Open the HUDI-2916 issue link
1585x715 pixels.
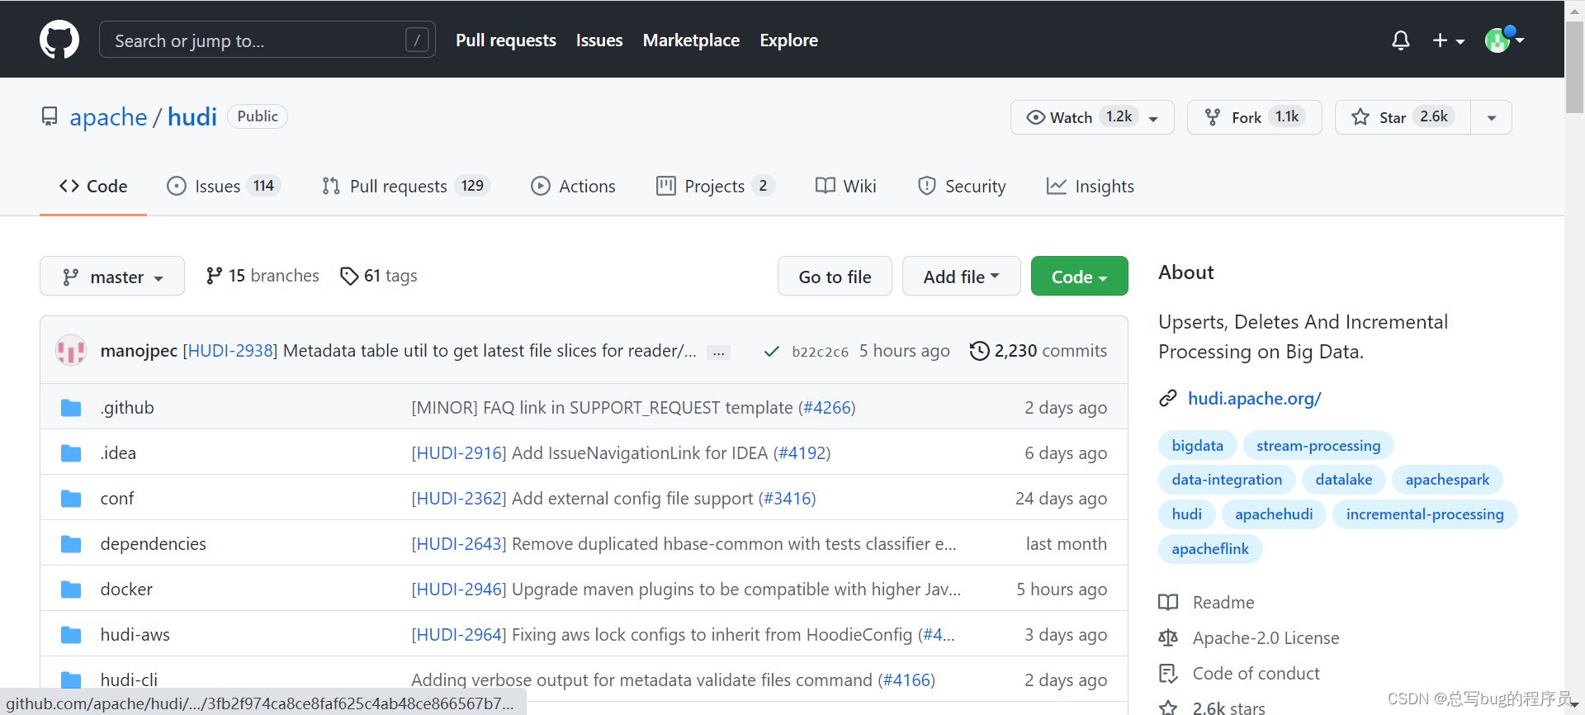point(459,453)
